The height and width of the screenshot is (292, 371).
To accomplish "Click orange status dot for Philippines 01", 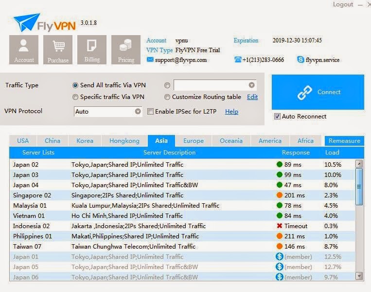I will point(280,236).
